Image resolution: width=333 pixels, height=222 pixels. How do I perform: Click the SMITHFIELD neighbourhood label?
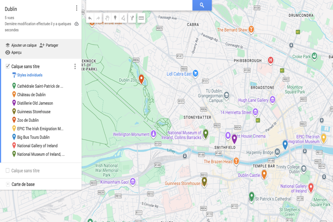(225, 147)
